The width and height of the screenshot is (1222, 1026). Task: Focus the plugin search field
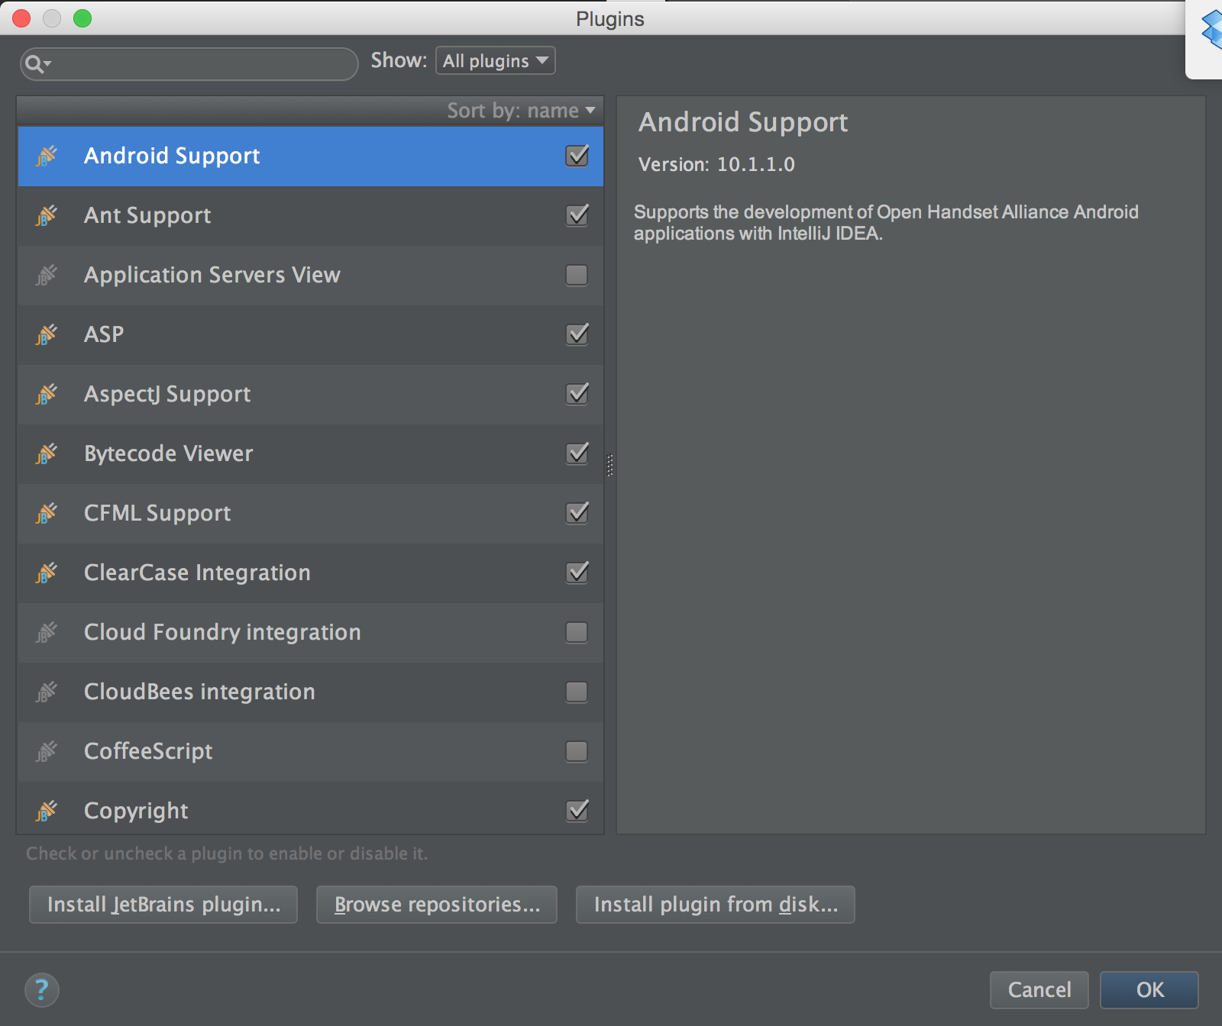coord(189,64)
